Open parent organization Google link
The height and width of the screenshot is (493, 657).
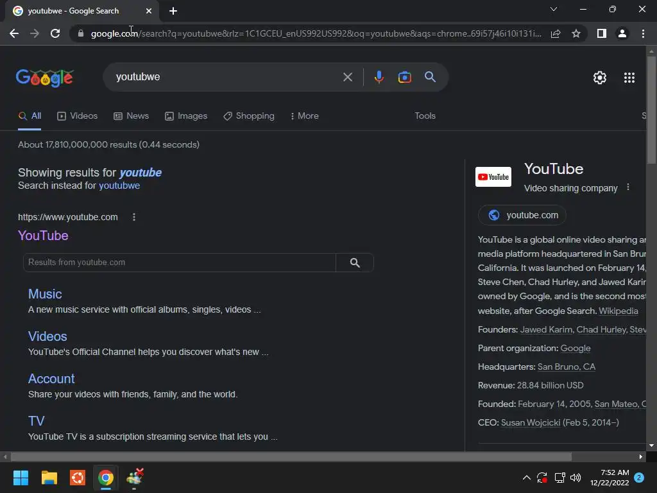[x=576, y=348]
